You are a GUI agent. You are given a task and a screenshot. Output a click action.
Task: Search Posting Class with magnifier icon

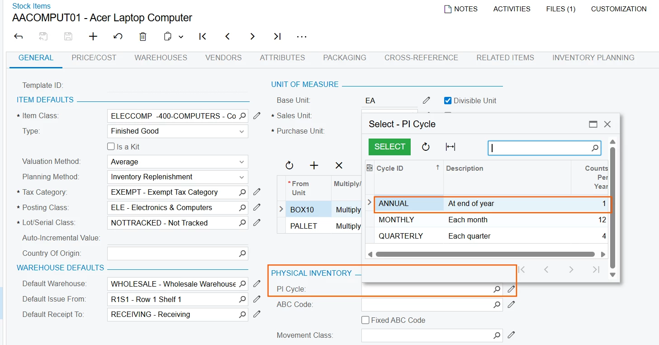242,207
